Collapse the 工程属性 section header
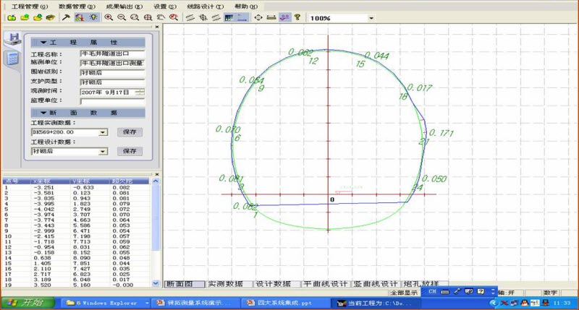 (x=88, y=43)
